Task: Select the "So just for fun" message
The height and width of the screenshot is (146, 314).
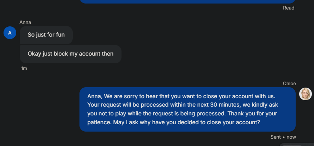Action: [x=46, y=35]
